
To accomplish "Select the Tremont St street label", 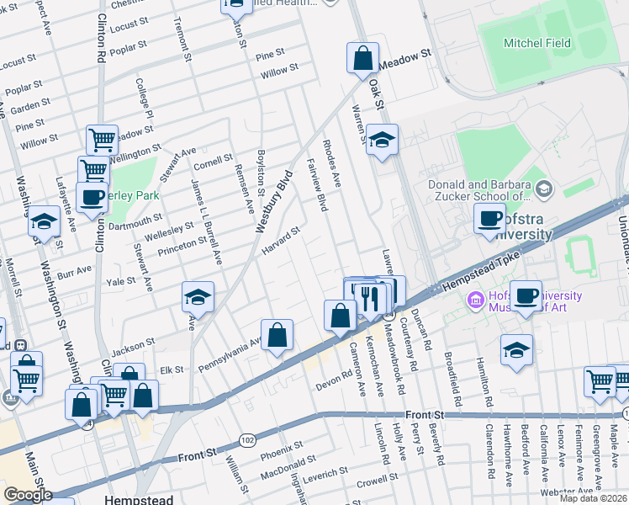I will pyautogui.click(x=183, y=39).
